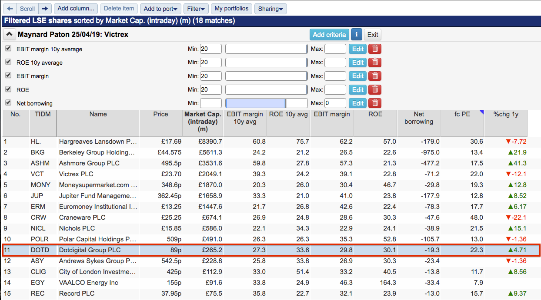
Task: Open the filter info button
Action: point(357,35)
